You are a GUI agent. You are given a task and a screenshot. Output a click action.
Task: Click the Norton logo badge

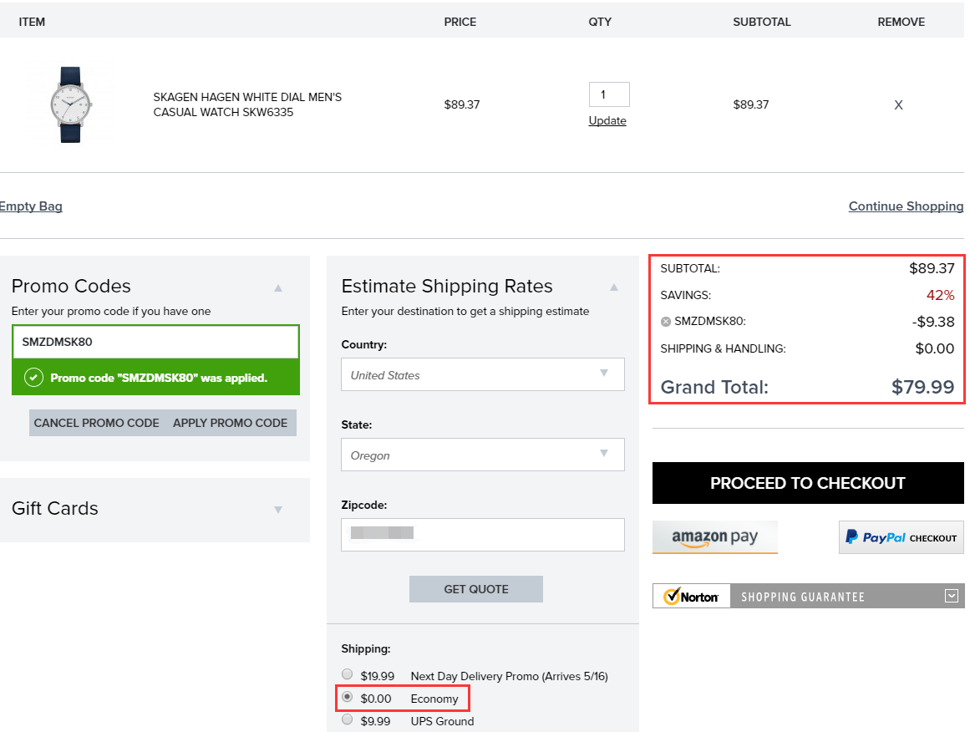pyautogui.click(x=692, y=597)
